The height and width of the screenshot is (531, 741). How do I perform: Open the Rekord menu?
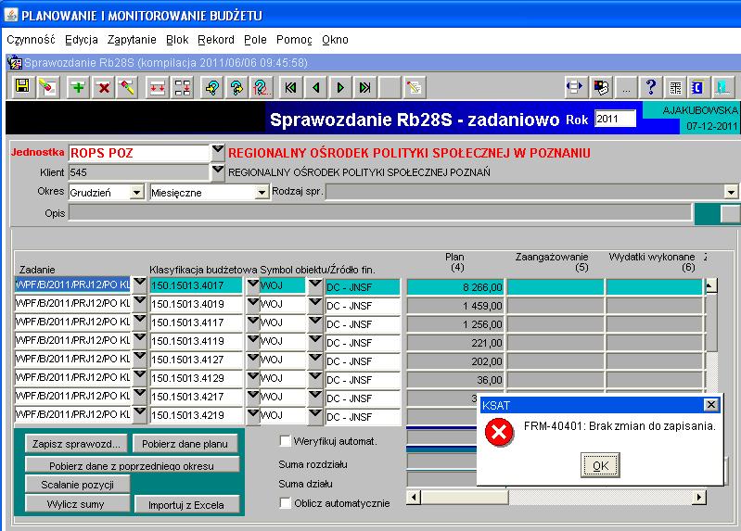point(216,40)
